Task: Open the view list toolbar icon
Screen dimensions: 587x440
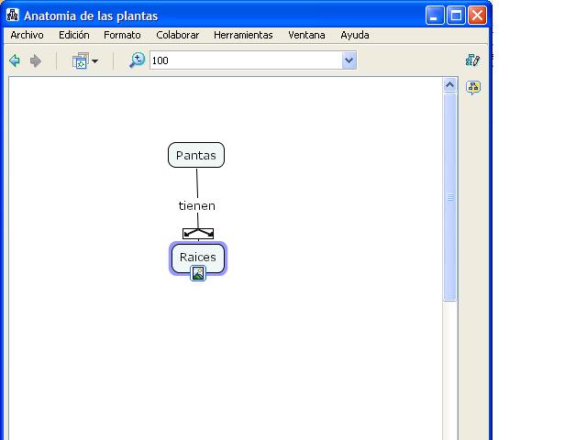Action: point(80,61)
